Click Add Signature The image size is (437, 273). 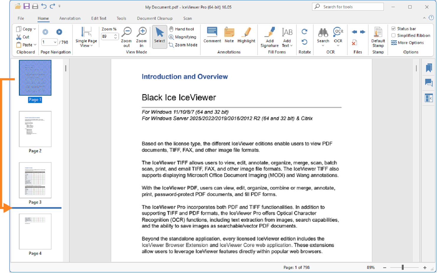coord(269,37)
